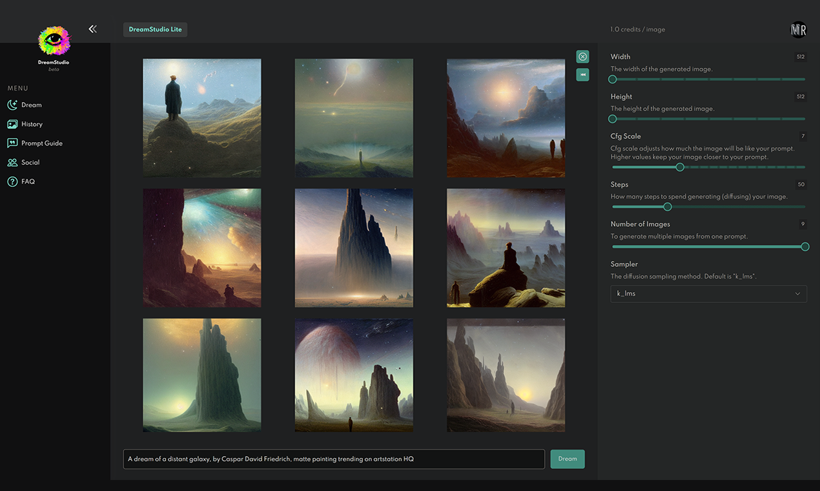Click the rewind icon below clear button

[x=582, y=75]
